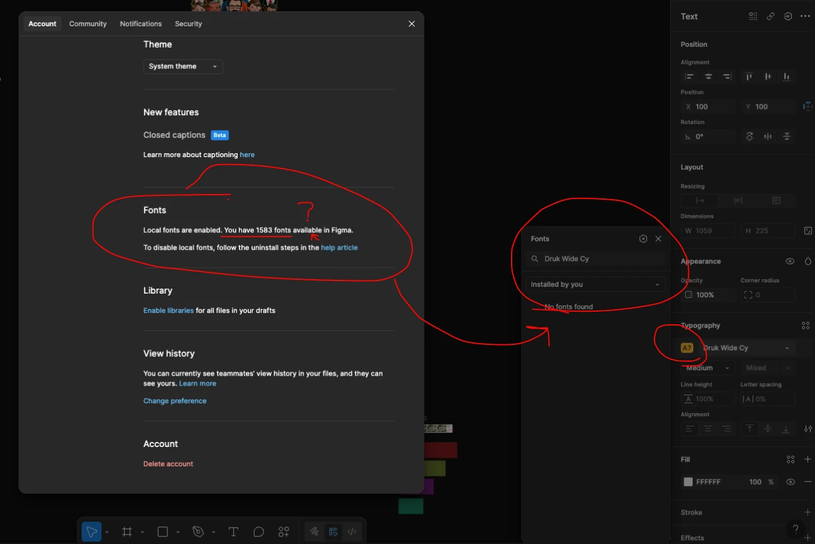The image size is (815, 544).
Task: Switch to the Community tab
Action: click(x=88, y=24)
